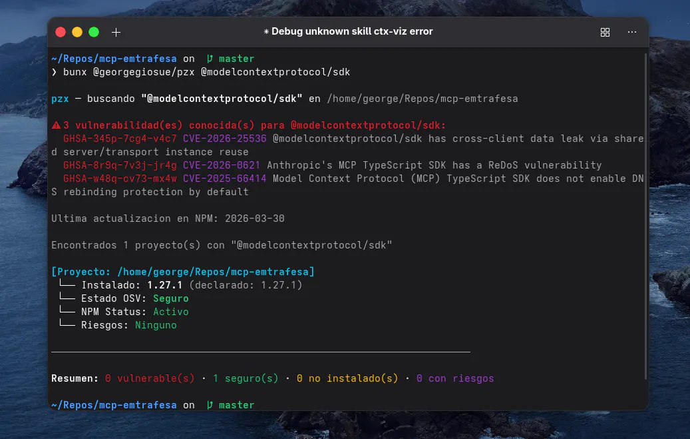Click CVE-2025-66414 identifier

pos(224,179)
